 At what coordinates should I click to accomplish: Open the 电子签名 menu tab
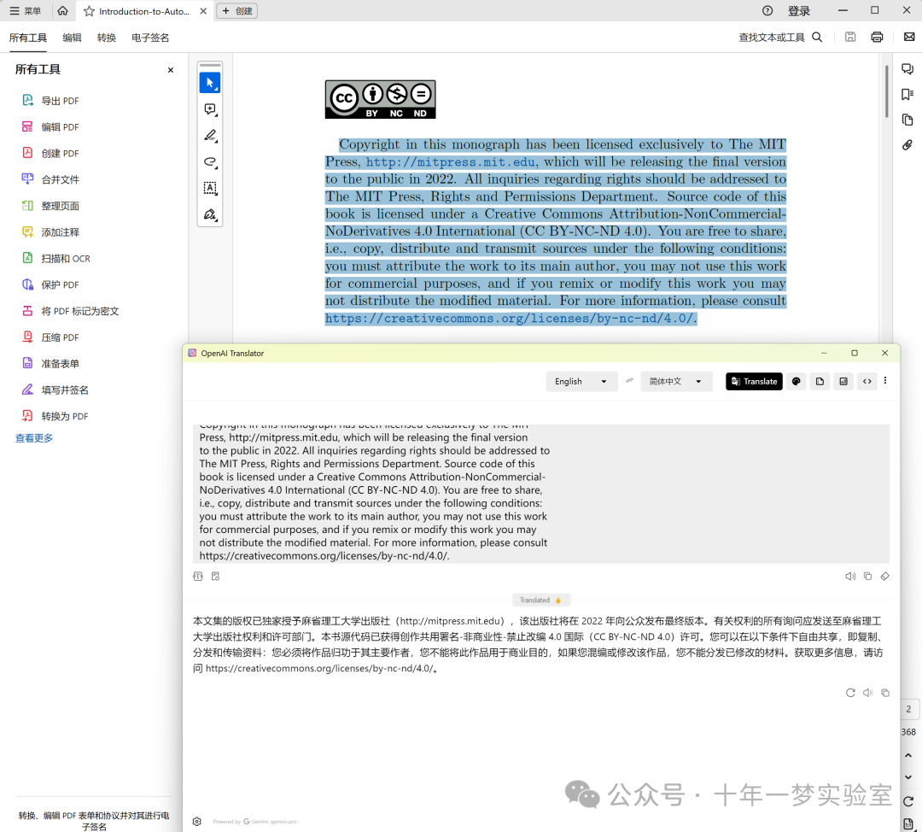[x=150, y=38]
